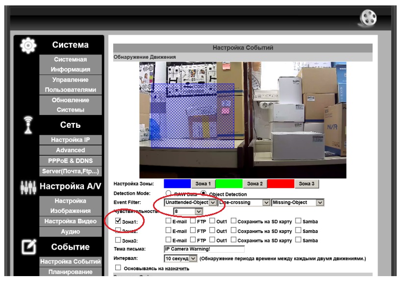Toggle the Зона1 checkbox
The height and width of the screenshot is (282, 401).
tap(118, 221)
